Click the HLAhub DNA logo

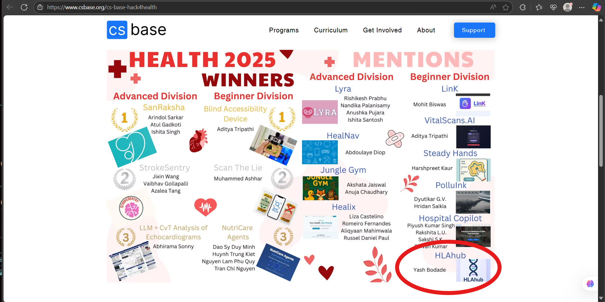(x=473, y=271)
